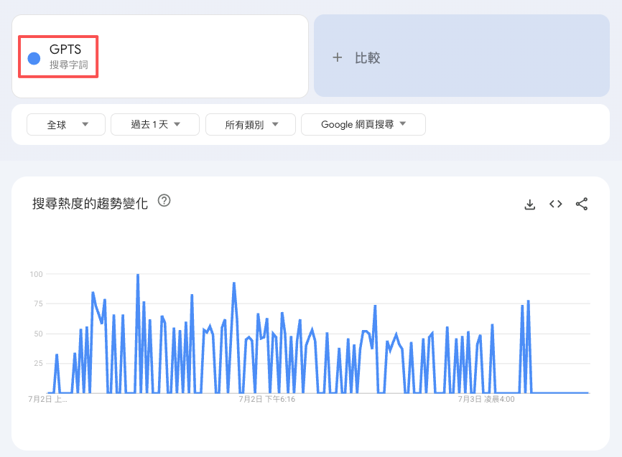The height and width of the screenshot is (457, 622).
Task: Click the 搜尋熱度的趨勢變化 heading
Action: tap(90, 203)
